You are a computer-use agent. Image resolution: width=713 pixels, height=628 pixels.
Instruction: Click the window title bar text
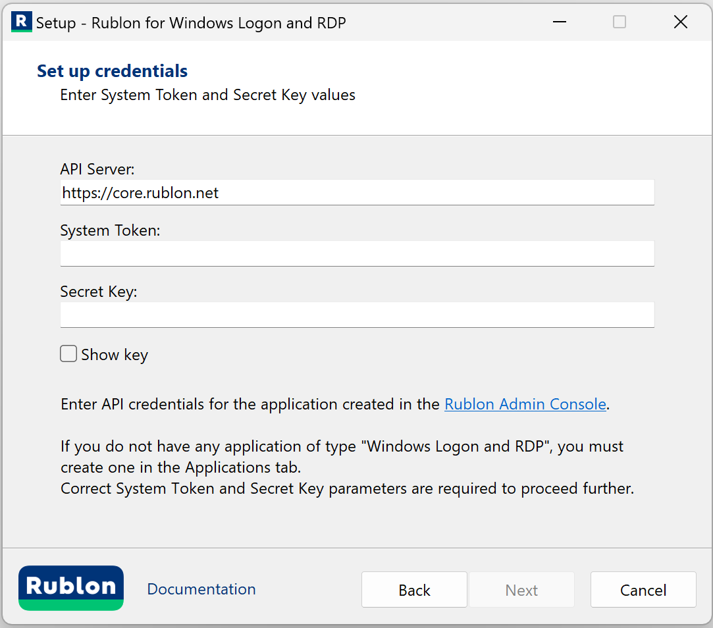(191, 23)
